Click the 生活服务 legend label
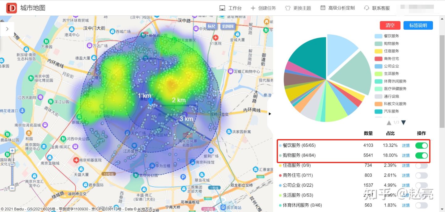The height and width of the screenshot is (212, 445). click(392, 74)
